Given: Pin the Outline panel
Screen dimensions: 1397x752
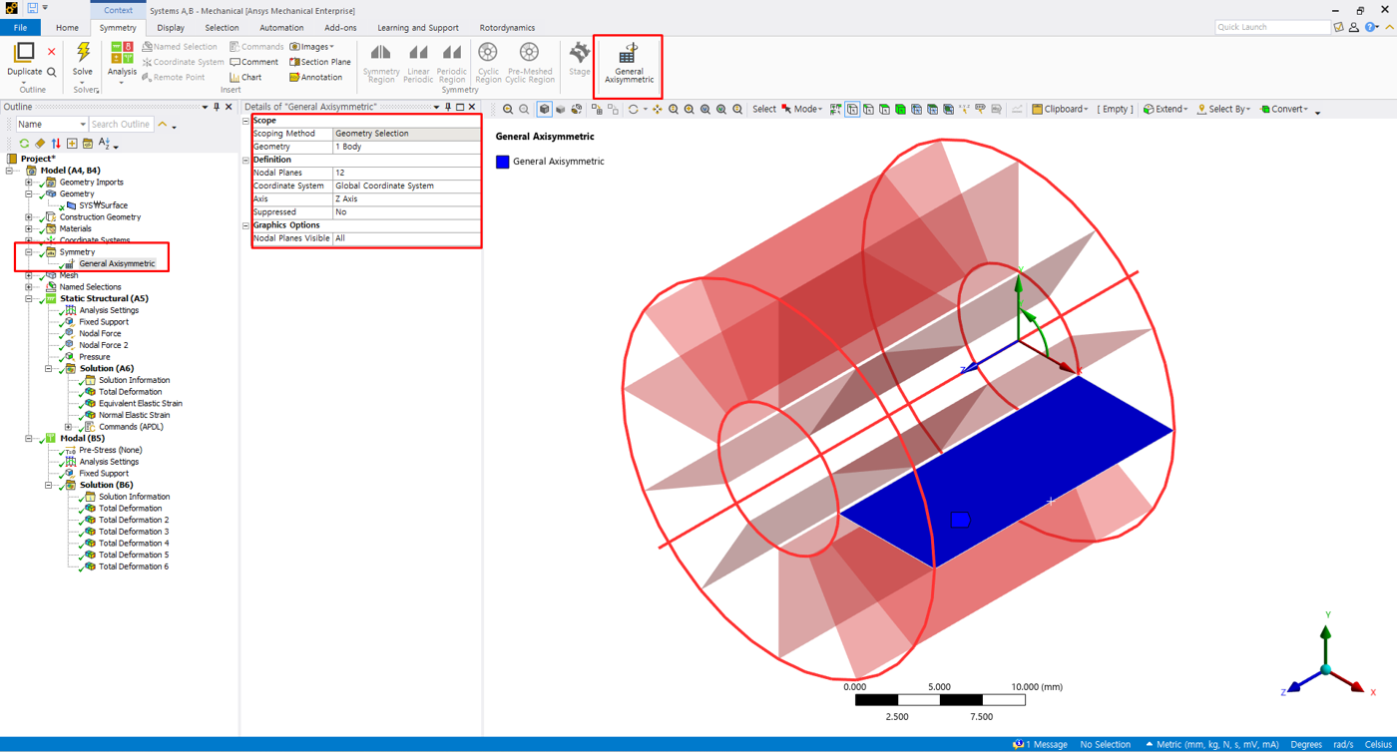Looking at the screenshot, I should click(217, 107).
